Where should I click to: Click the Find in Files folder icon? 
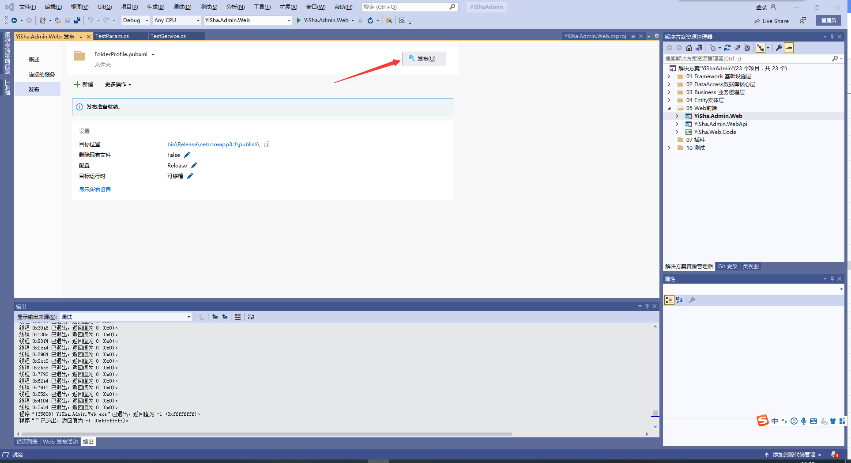coord(389,20)
